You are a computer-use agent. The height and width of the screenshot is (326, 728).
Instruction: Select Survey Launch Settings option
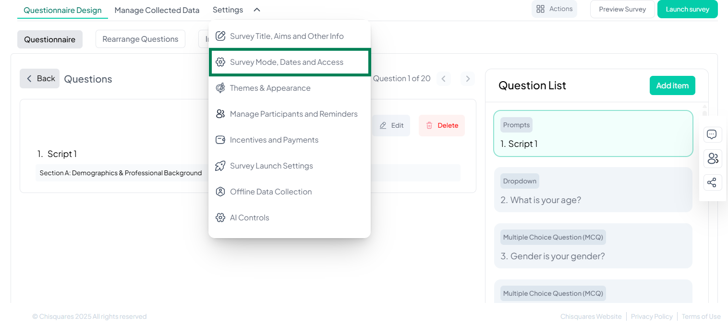(x=271, y=166)
